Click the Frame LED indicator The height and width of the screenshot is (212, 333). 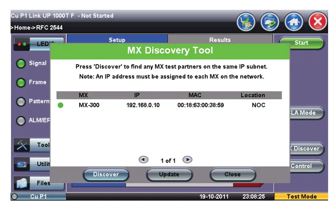pyautogui.click(x=21, y=83)
